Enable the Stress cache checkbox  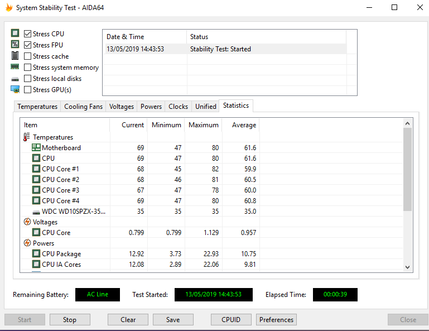[x=28, y=56]
